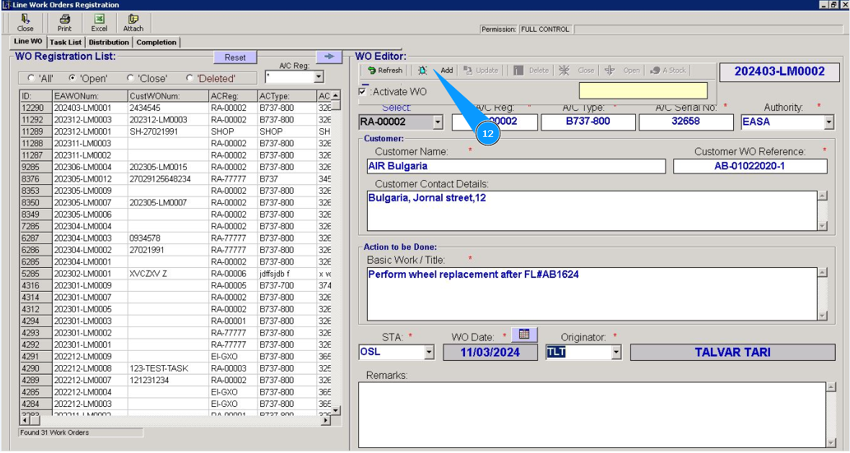Click the Attach toolbar icon
The height and width of the screenshot is (453, 850).
(x=133, y=22)
